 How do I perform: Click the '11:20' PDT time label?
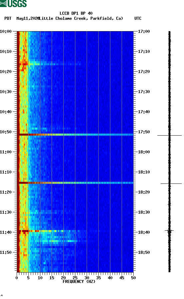click(x=6, y=192)
